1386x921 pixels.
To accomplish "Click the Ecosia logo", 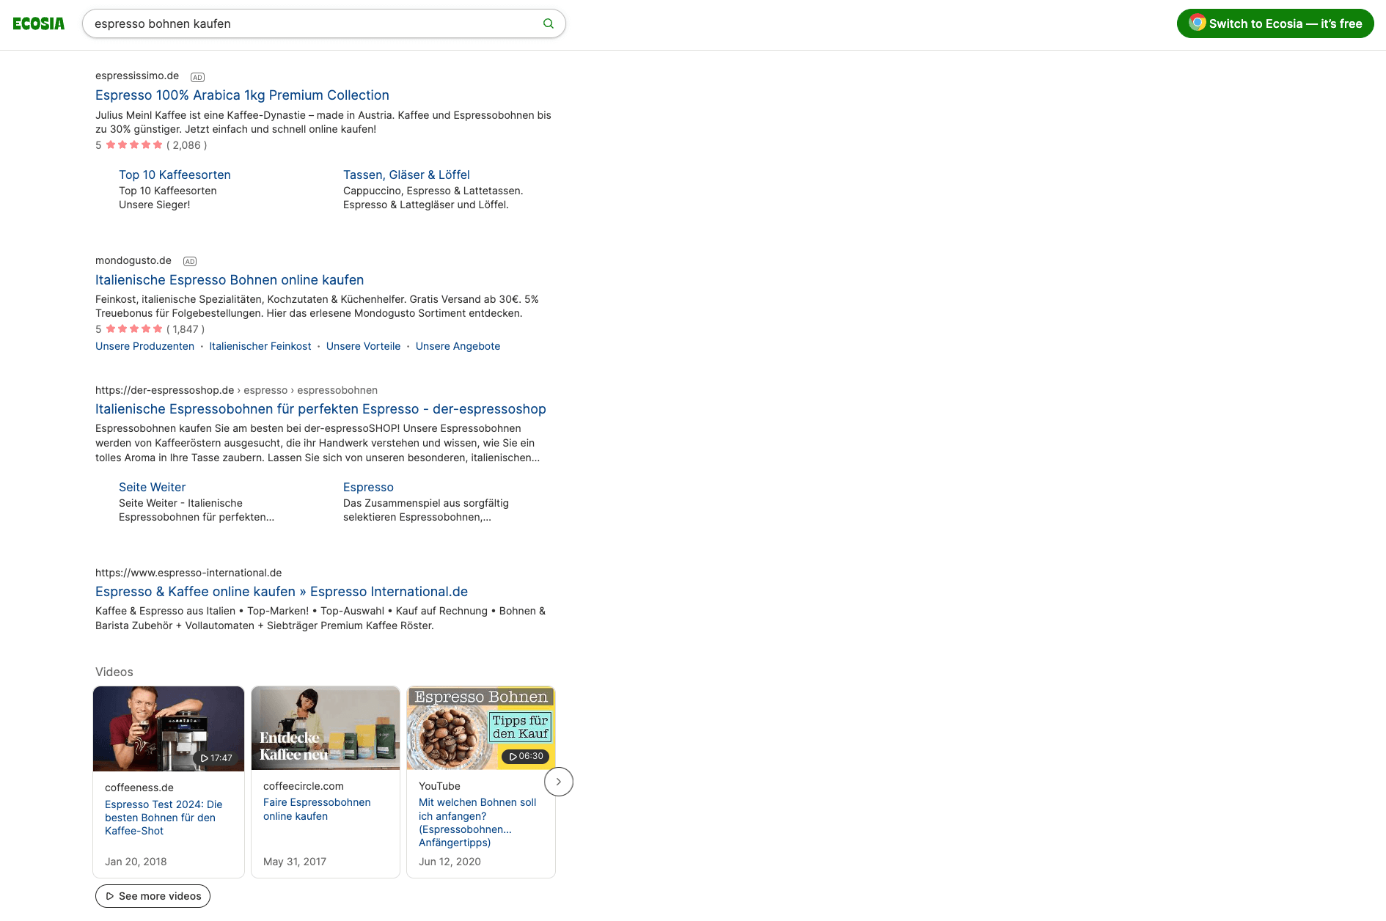I will pyautogui.click(x=39, y=23).
